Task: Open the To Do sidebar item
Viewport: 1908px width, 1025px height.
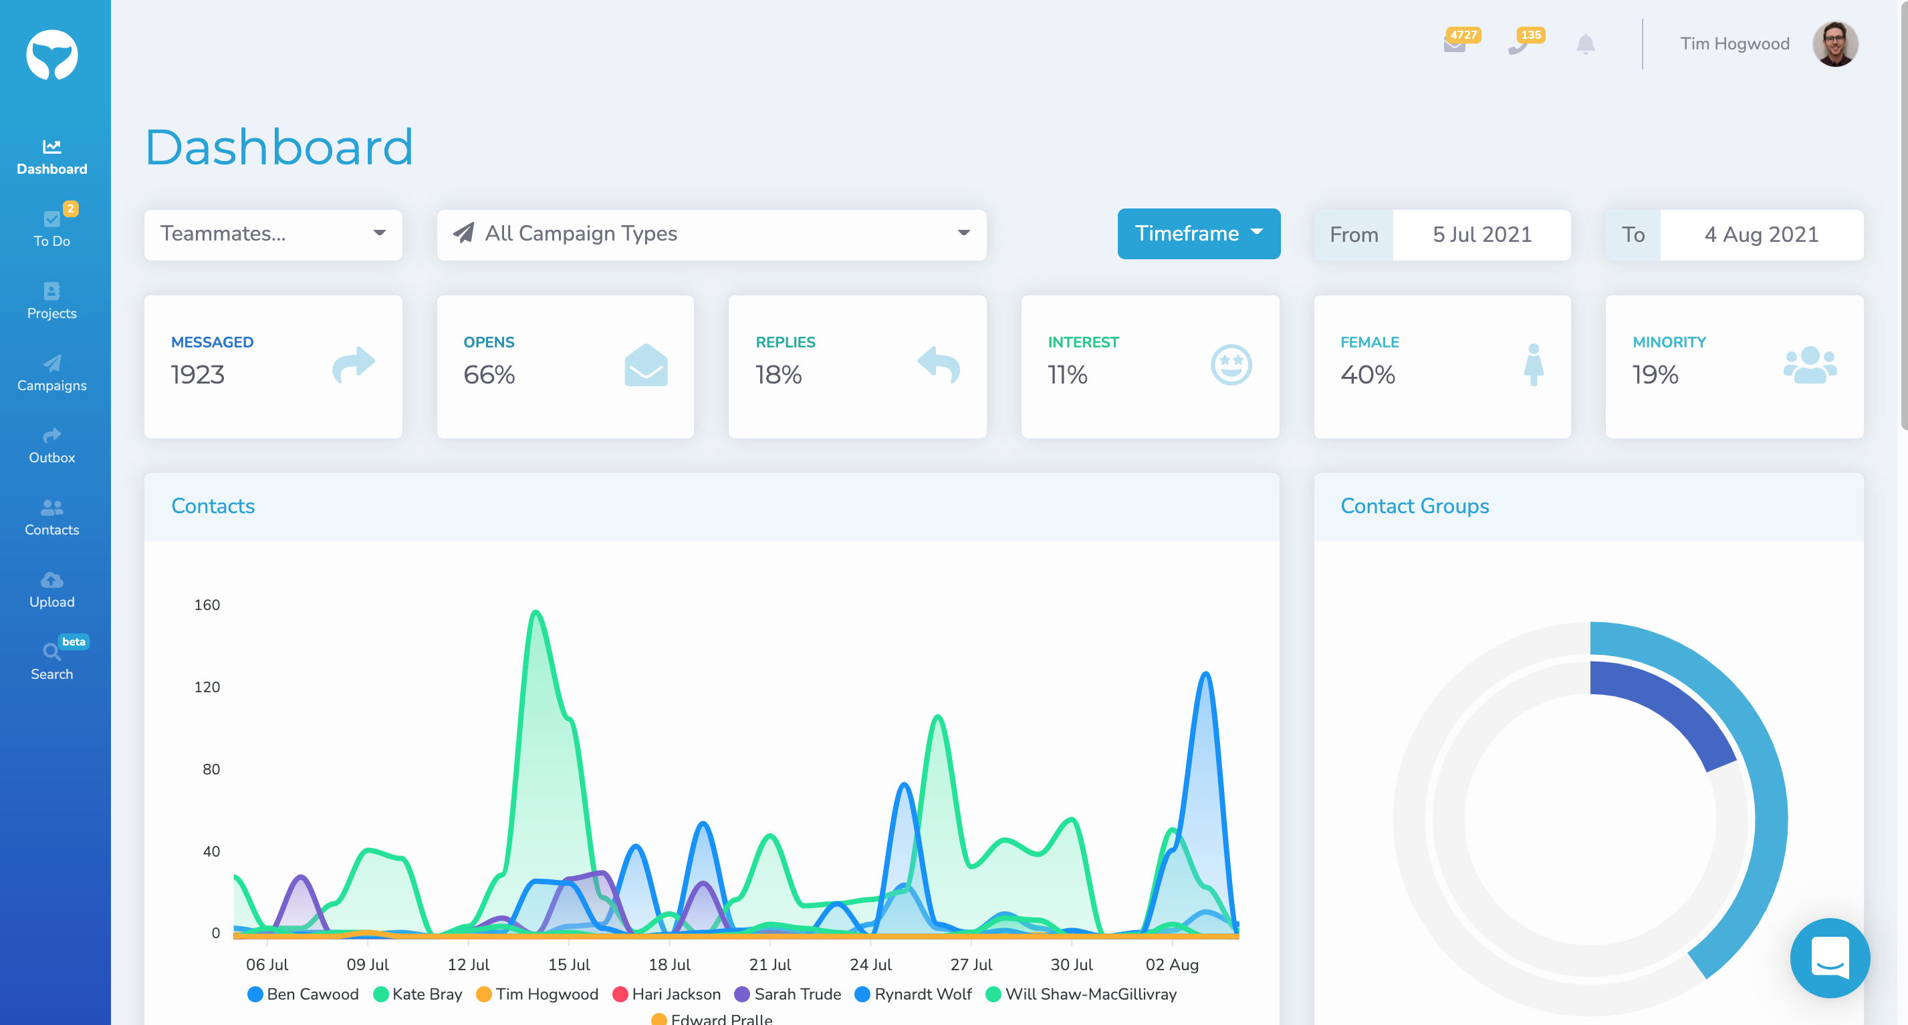Action: click(x=52, y=229)
